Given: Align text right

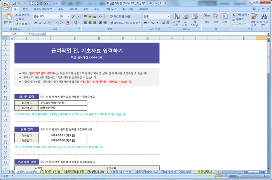Looking at the screenshot, I should click(x=94, y=23).
